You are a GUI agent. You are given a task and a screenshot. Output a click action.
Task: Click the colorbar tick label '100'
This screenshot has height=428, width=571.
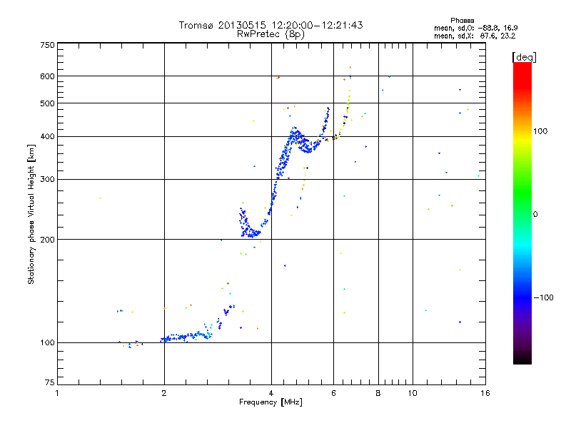click(540, 131)
